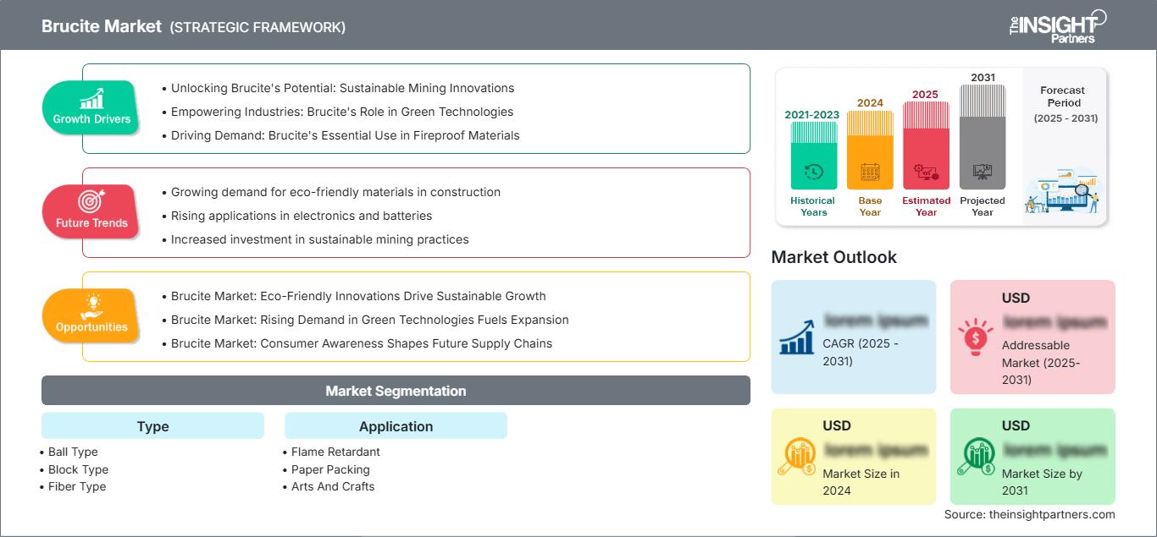The image size is (1157, 537).
Task: Click the Addressable Market (2025-2031) label
Action: pyautogui.click(x=1042, y=362)
